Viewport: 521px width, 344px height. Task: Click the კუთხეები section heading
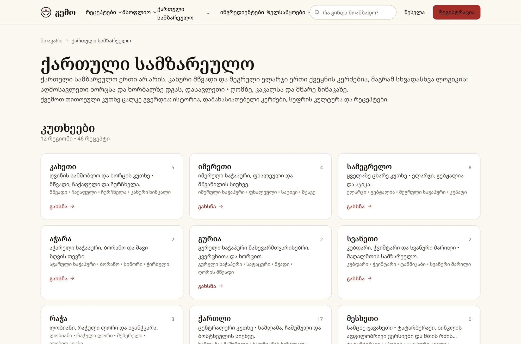click(x=68, y=128)
